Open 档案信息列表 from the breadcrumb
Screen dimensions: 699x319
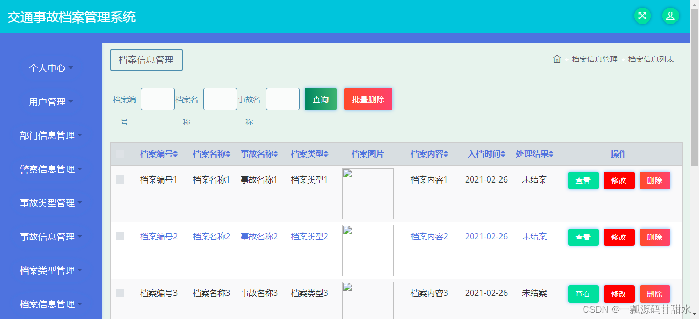coord(651,59)
